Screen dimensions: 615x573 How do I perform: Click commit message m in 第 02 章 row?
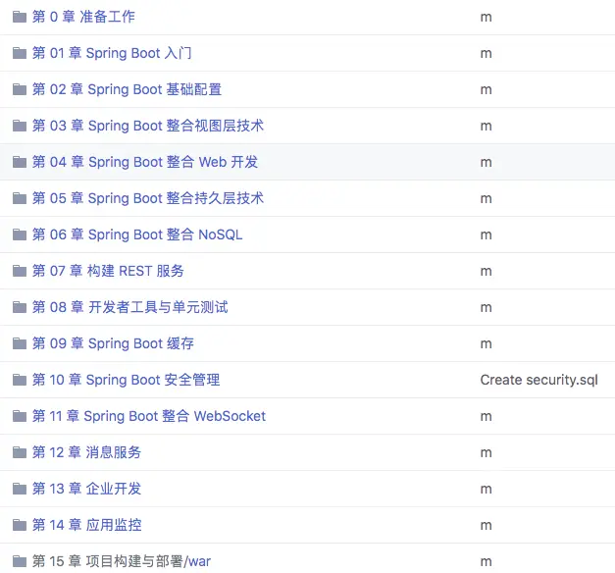(x=487, y=90)
